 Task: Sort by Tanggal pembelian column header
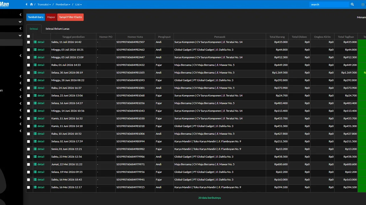[x=73, y=37]
